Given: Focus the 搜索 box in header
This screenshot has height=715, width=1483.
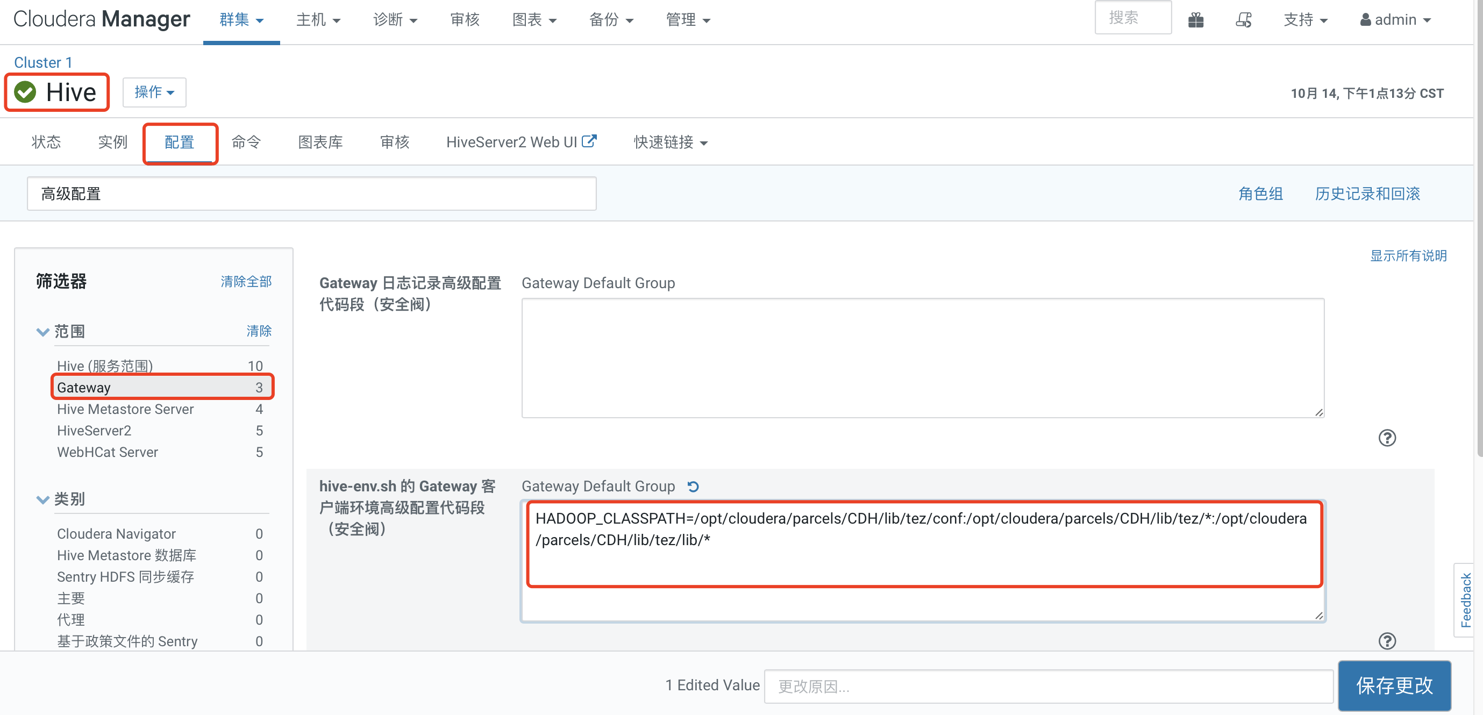Looking at the screenshot, I should [x=1132, y=18].
